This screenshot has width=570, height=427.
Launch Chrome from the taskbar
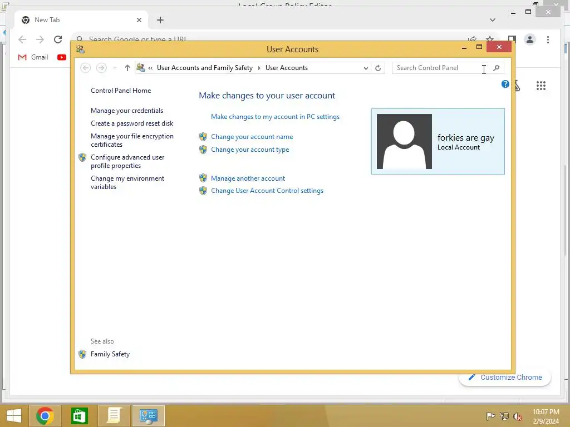45,416
